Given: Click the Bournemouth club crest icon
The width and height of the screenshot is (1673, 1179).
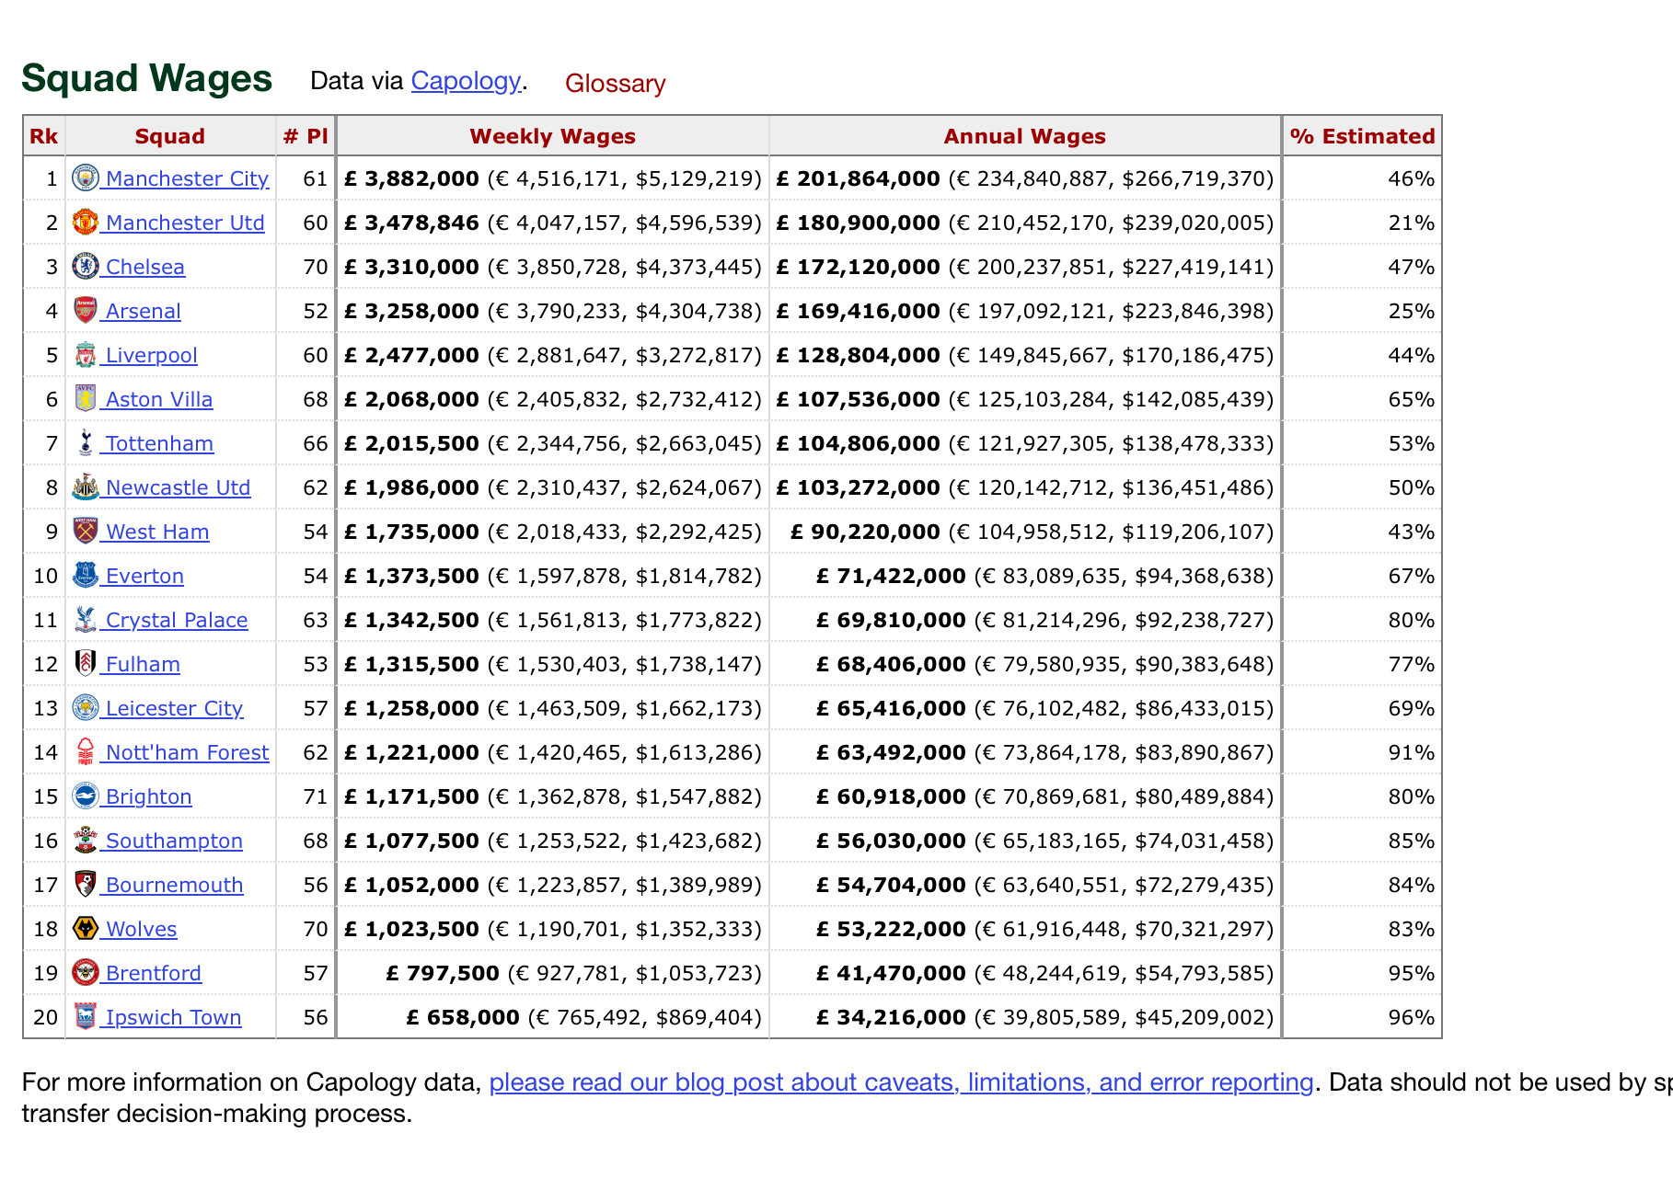Looking at the screenshot, I should tap(86, 884).
